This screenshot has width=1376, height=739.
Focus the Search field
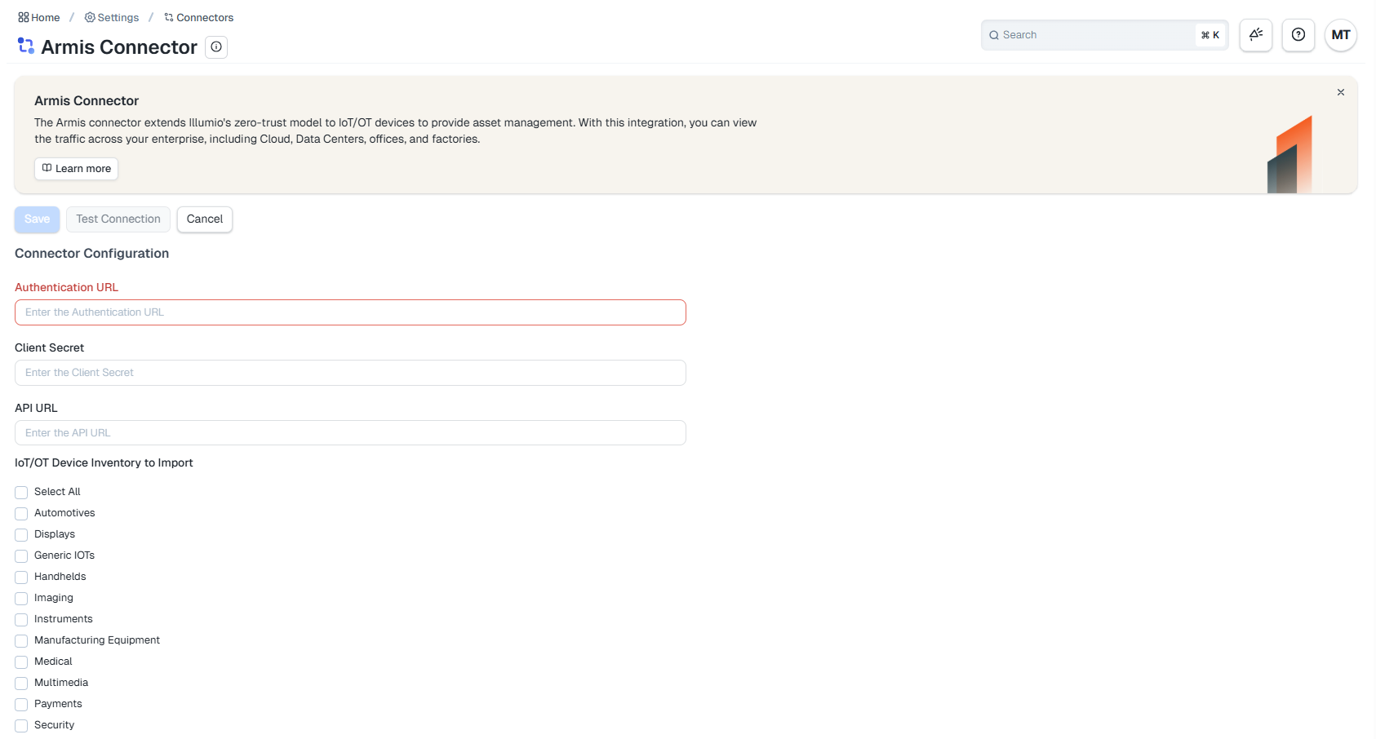click(1105, 35)
